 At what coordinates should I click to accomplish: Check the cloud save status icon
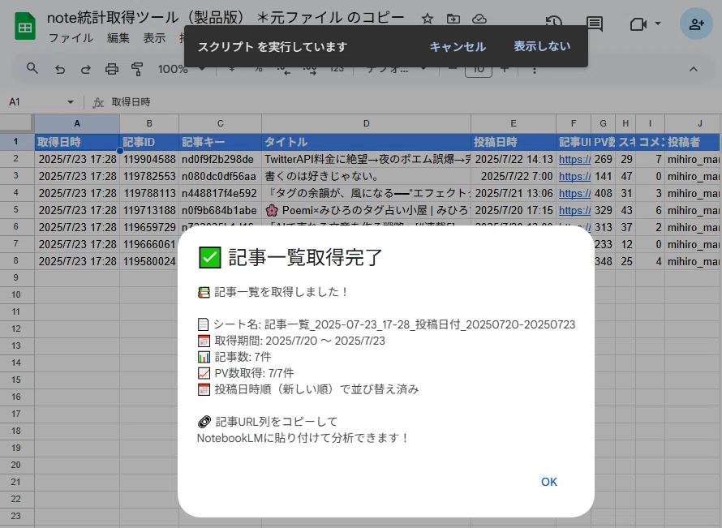[x=479, y=19]
